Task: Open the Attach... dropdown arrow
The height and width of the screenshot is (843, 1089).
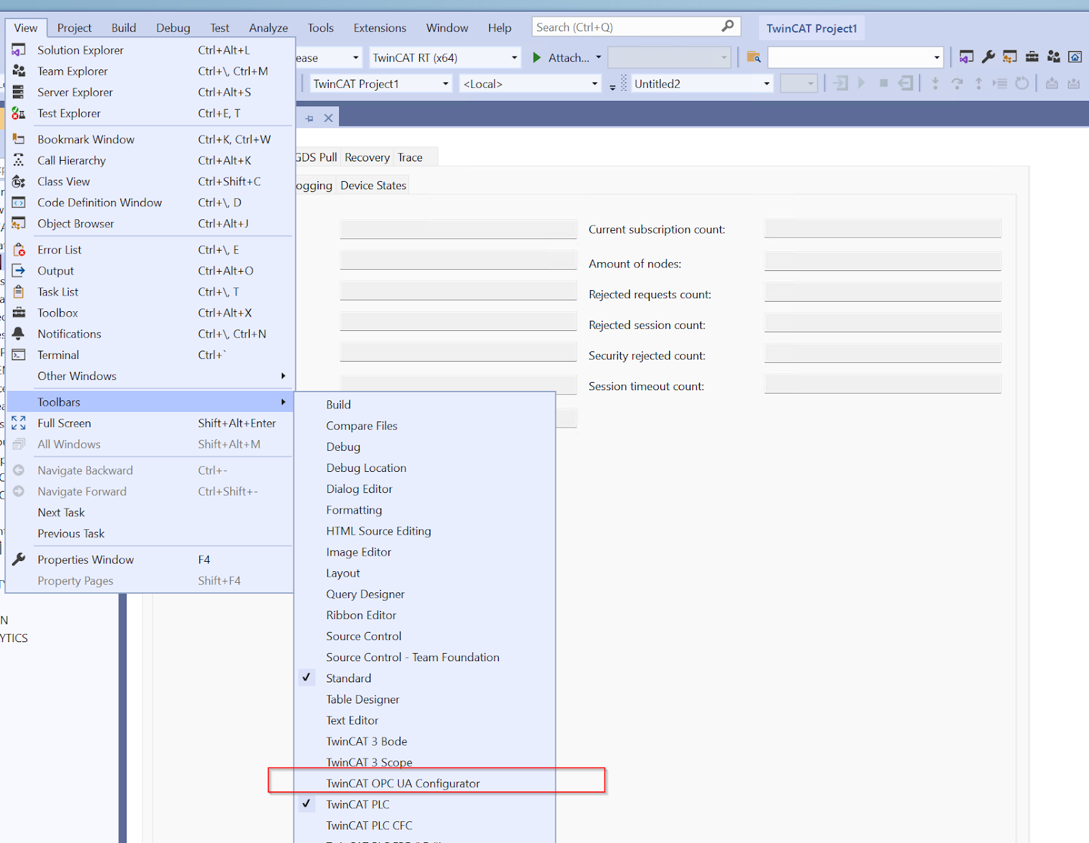Action: tap(598, 58)
